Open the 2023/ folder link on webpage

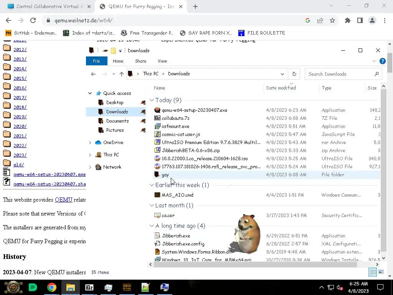(20, 155)
